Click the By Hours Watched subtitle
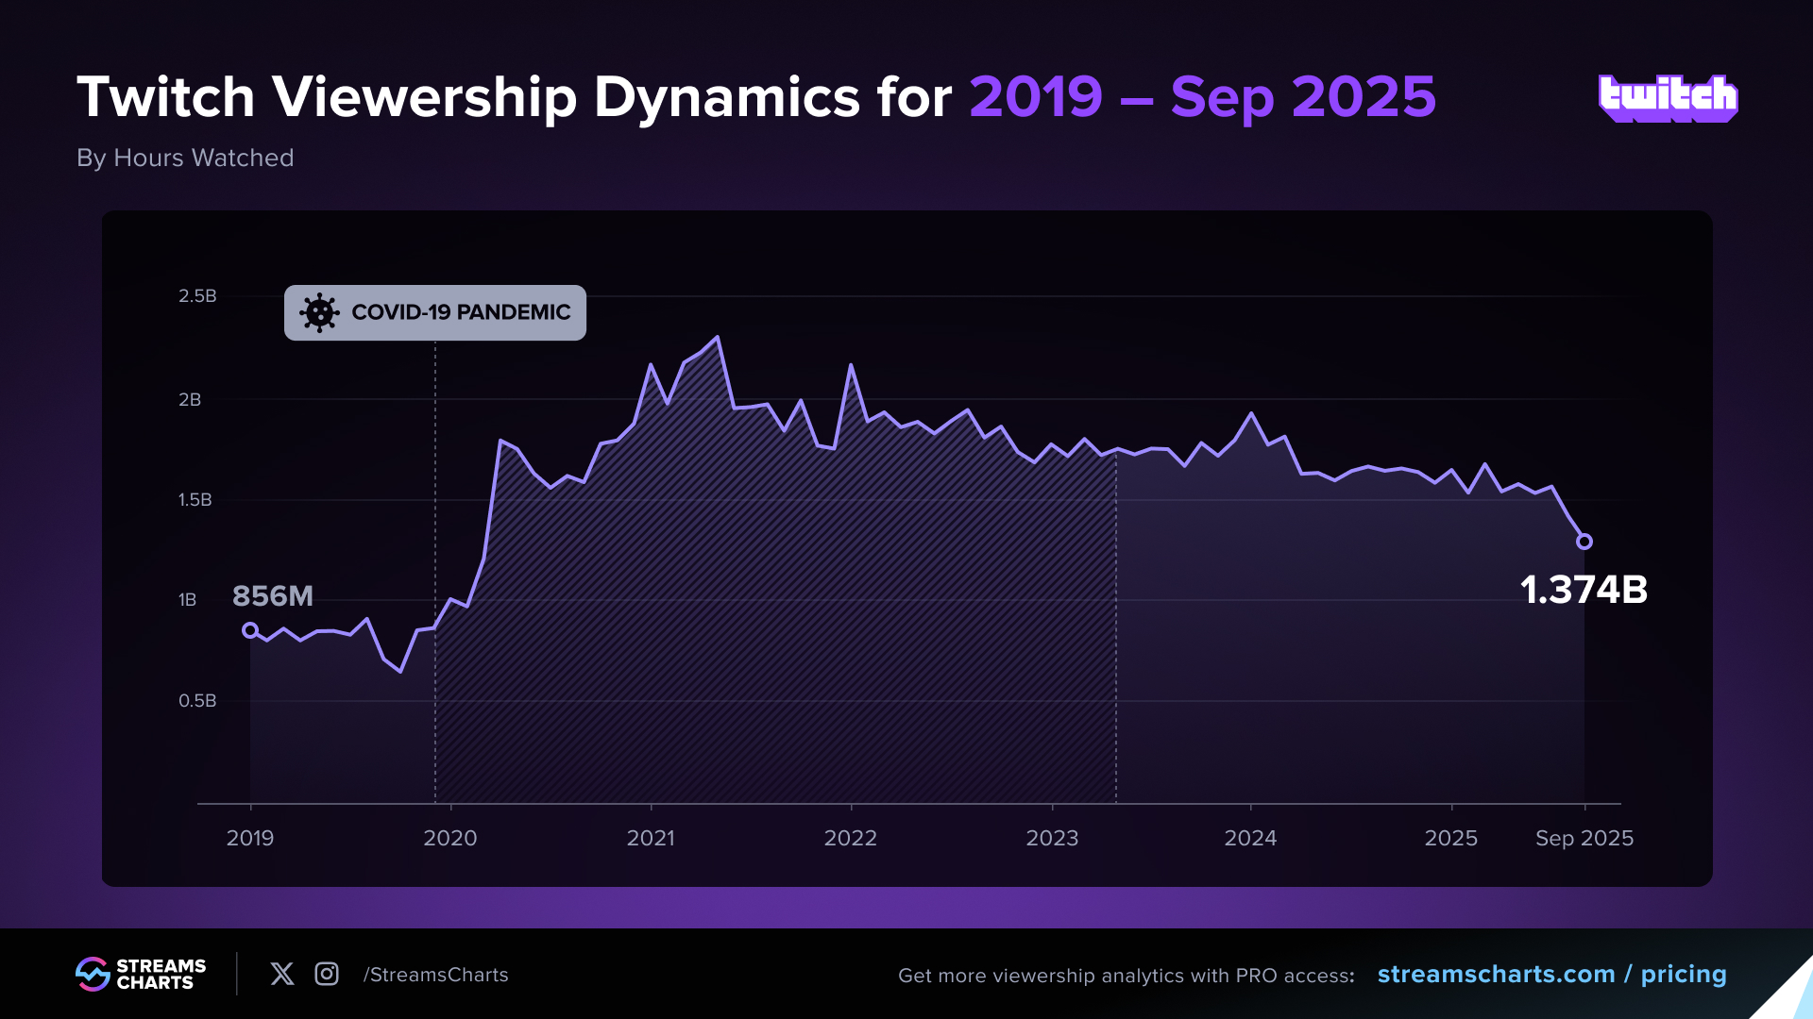 click(185, 158)
